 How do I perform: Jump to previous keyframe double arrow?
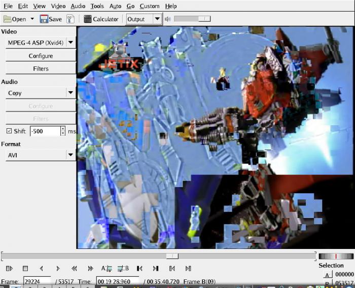click(74, 269)
